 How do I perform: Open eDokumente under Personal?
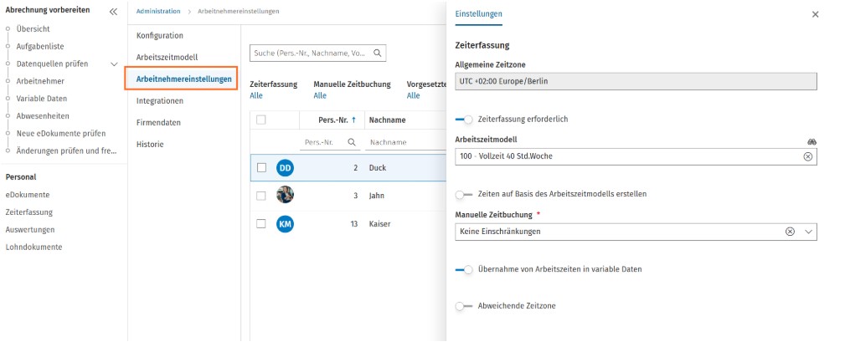28,195
